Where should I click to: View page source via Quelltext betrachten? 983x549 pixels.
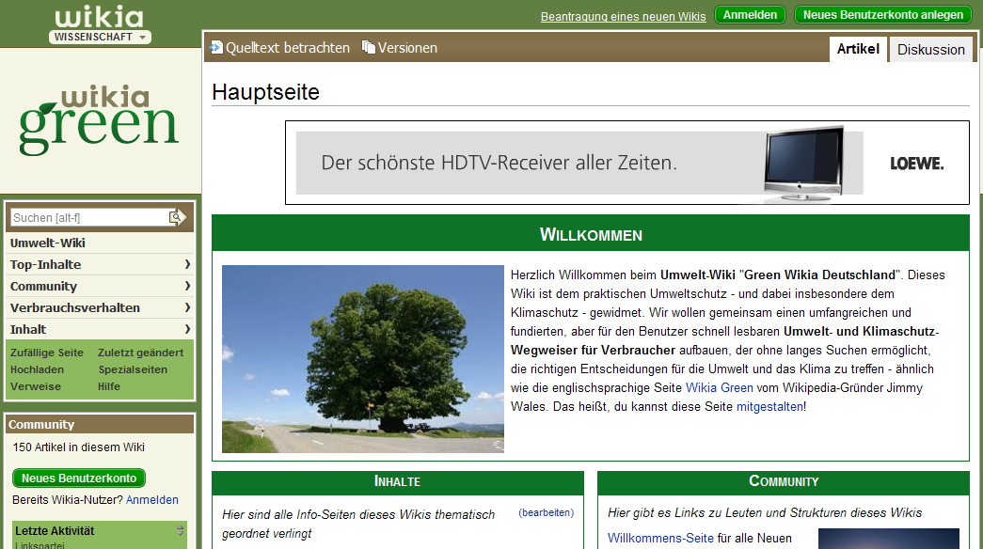pos(288,48)
